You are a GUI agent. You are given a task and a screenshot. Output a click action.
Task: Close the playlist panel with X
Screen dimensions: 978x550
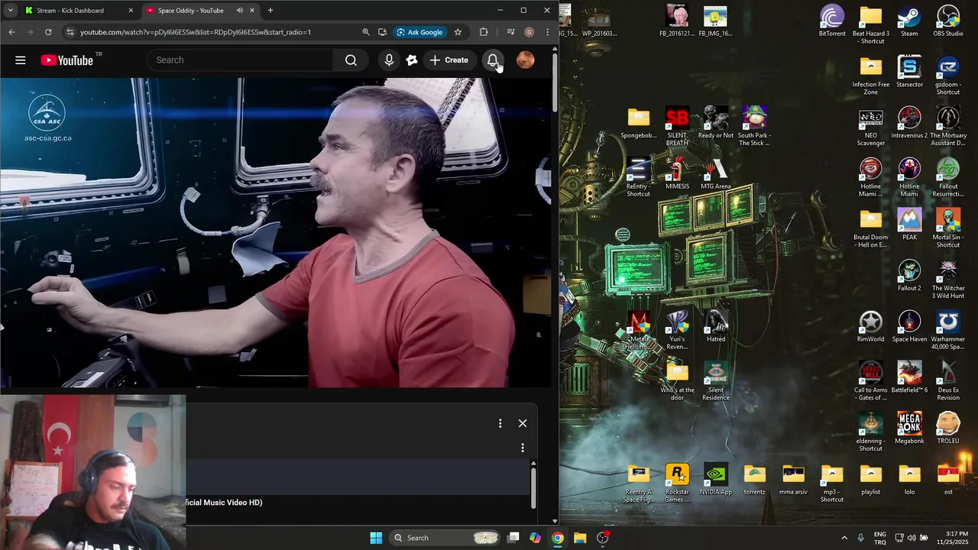coord(523,423)
